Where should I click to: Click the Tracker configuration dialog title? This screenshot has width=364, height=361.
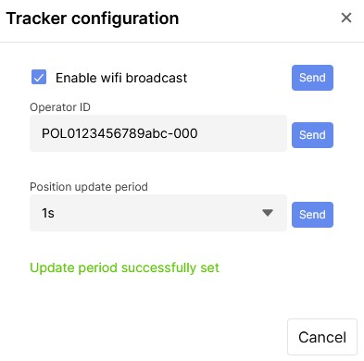coord(93,19)
